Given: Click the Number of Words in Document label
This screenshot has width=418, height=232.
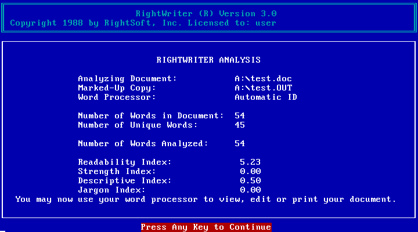Looking at the screenshot, I should click(151, 116).
